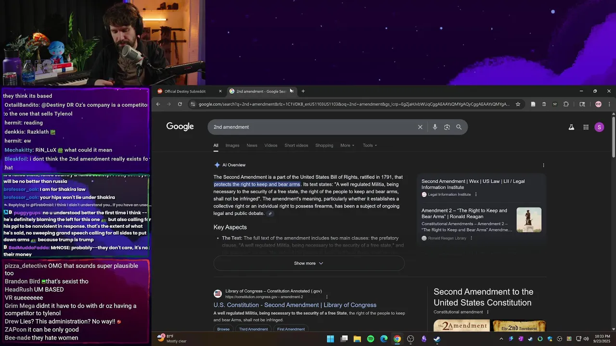The image size is (616, 346).
Task: Click the Third Amendment sitelink chip
Action: (x=254, y=329)
